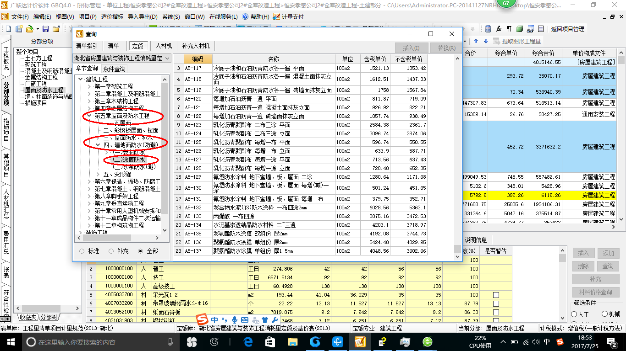Switch to the 人材机 tab
This screenshot has width=626, height=351.
pyautogui.click(x=164, y=46)
